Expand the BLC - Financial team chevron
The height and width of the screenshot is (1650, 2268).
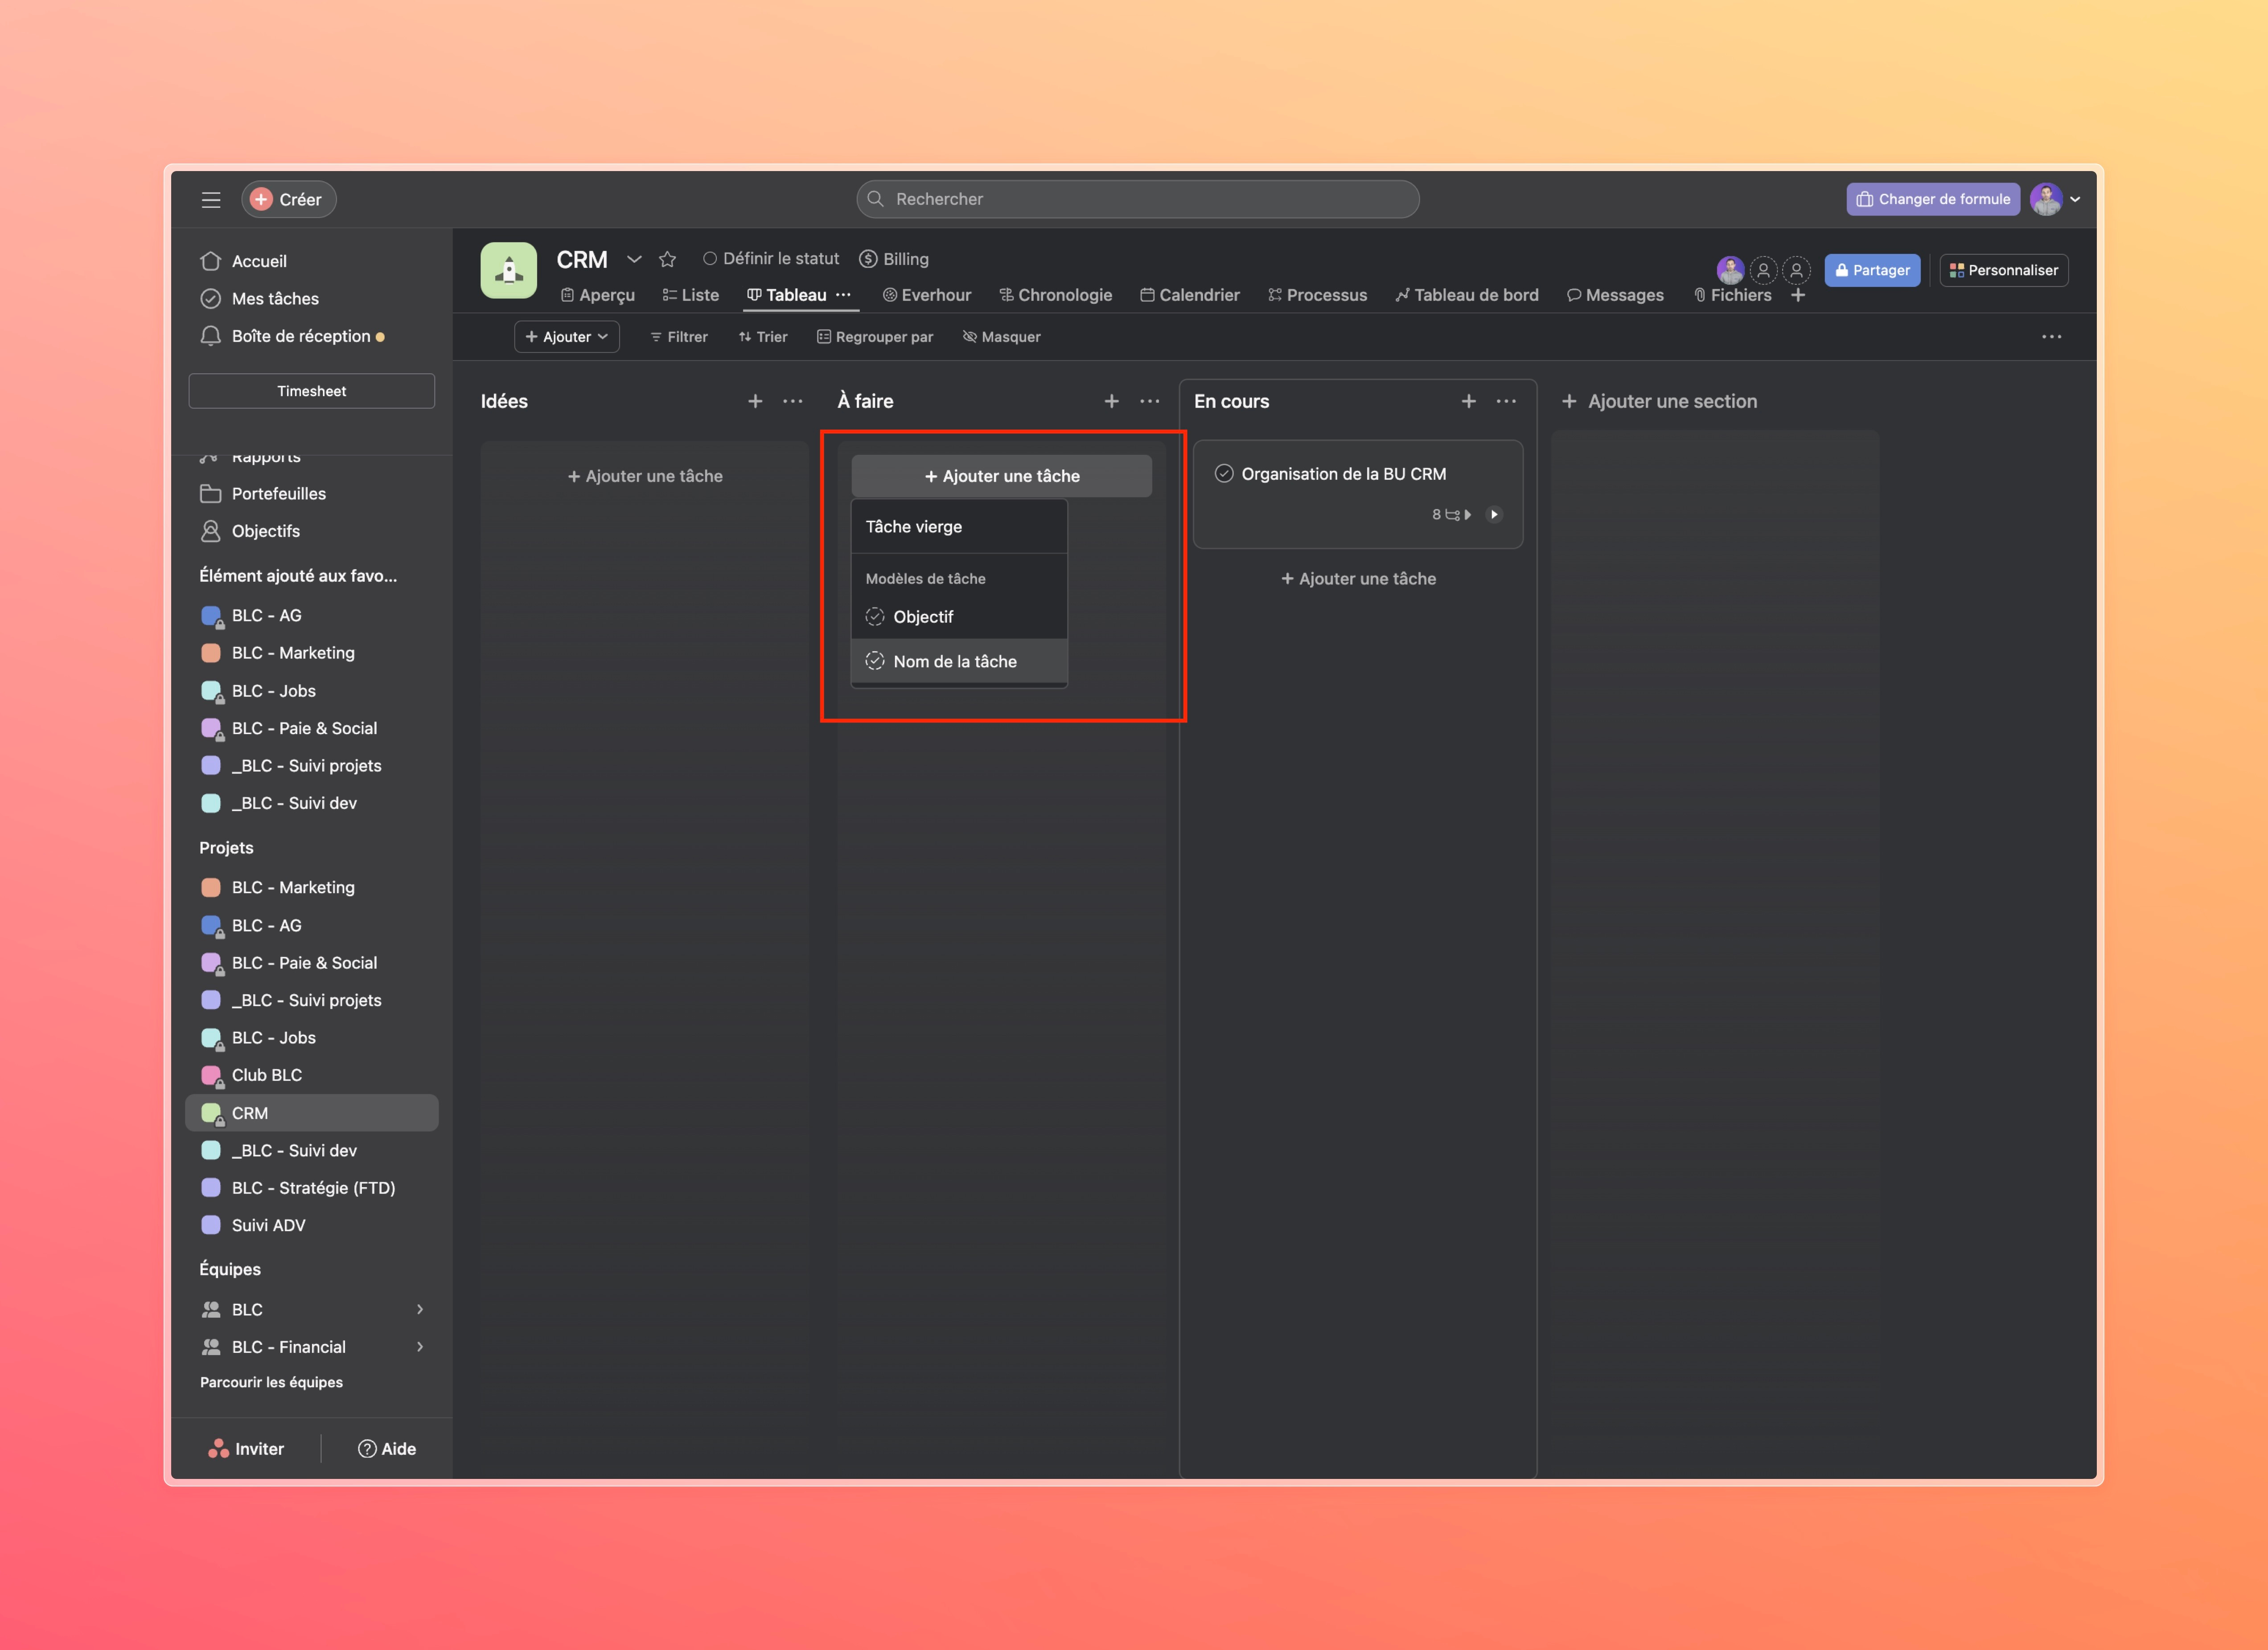pyautogui.click(x=420, y=1346)
